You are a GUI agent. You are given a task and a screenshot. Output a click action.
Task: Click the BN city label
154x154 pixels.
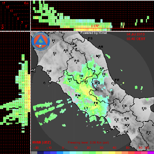[x=127, y=119]
